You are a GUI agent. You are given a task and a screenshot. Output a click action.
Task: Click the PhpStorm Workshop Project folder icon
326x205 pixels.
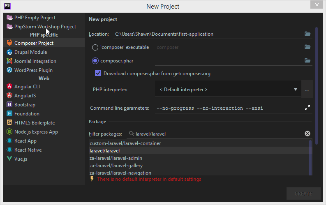[x=9, y=27]
